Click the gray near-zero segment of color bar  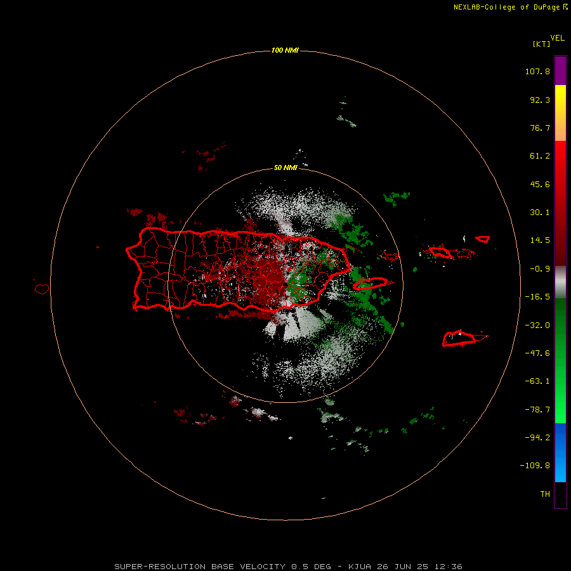pos(560,282)
